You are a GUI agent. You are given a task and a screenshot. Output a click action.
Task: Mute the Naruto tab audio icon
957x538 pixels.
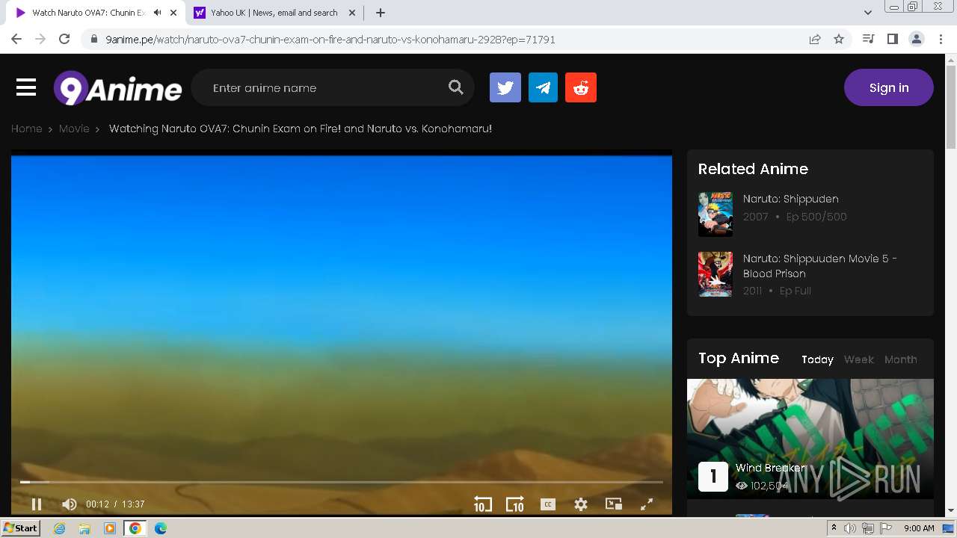pos(157,13)
